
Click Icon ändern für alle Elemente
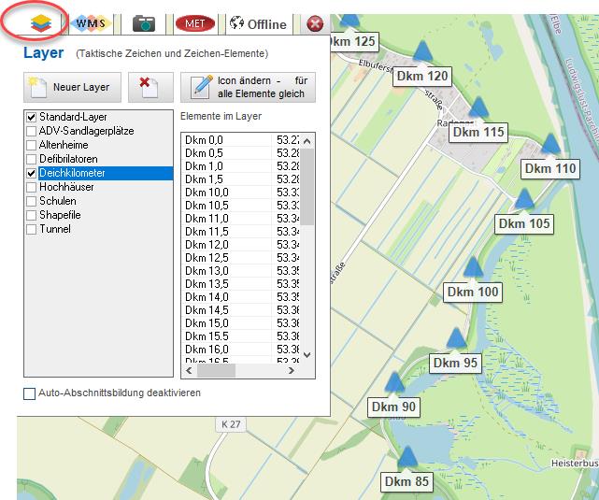coord(248,87)
